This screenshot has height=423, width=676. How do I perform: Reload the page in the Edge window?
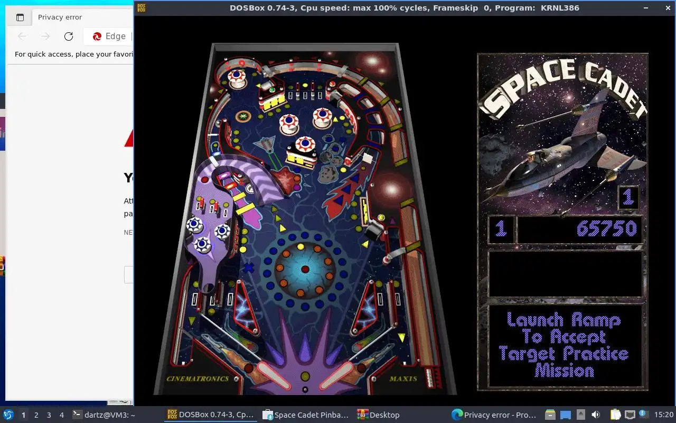coord(69,36)
